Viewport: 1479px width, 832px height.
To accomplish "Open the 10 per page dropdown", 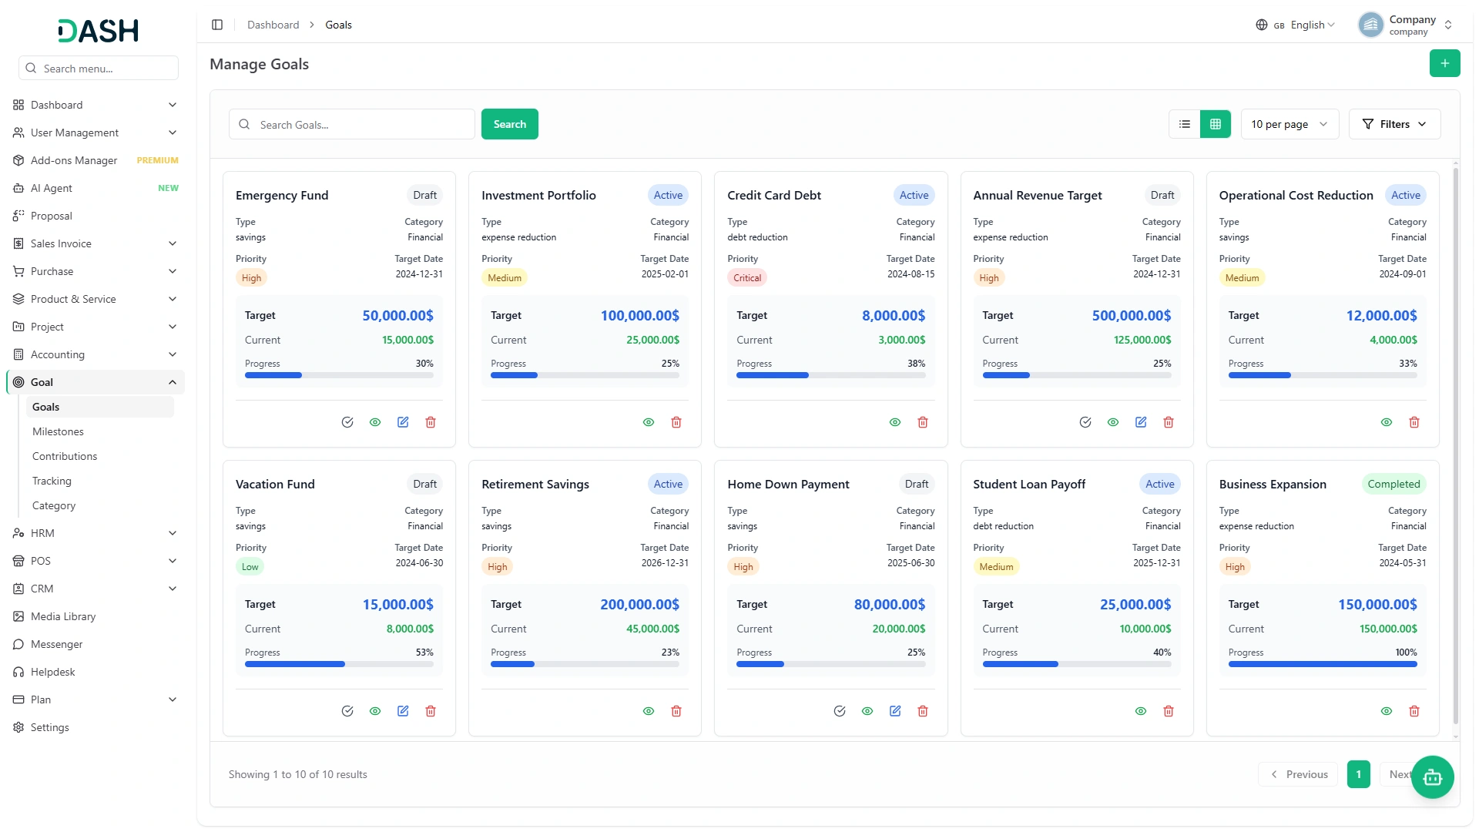I will pyautogui.click(x=1290, y=124).
